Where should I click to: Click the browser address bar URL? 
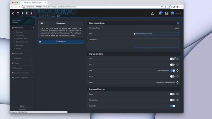(56, 7)
